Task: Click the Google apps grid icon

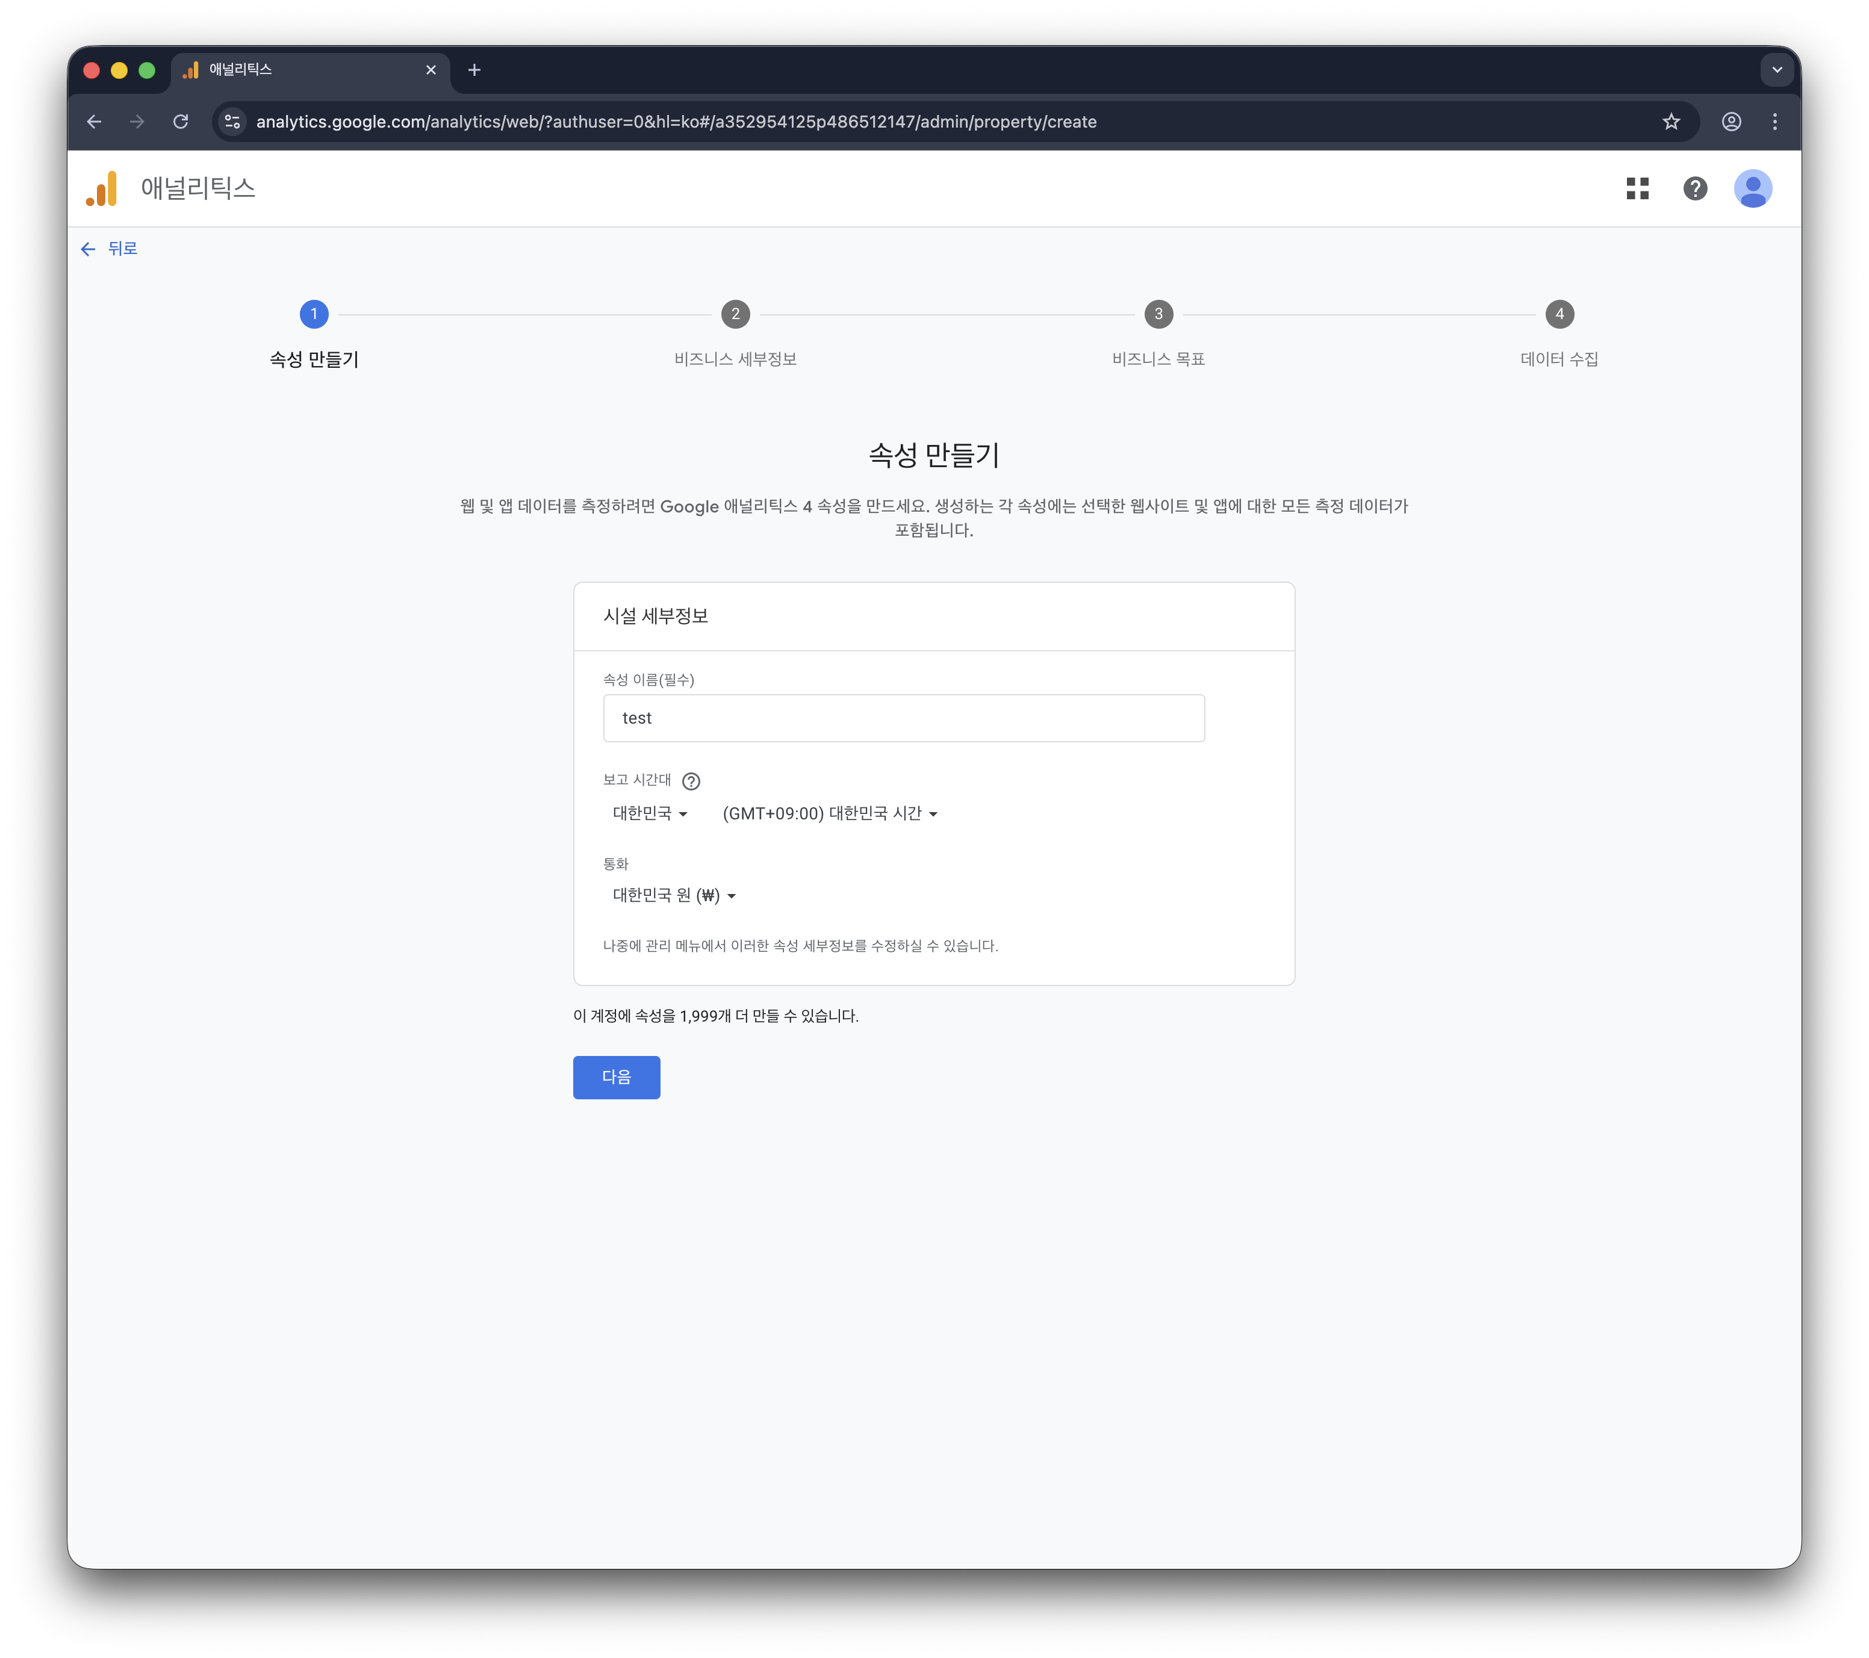Action: (1637, 188)
